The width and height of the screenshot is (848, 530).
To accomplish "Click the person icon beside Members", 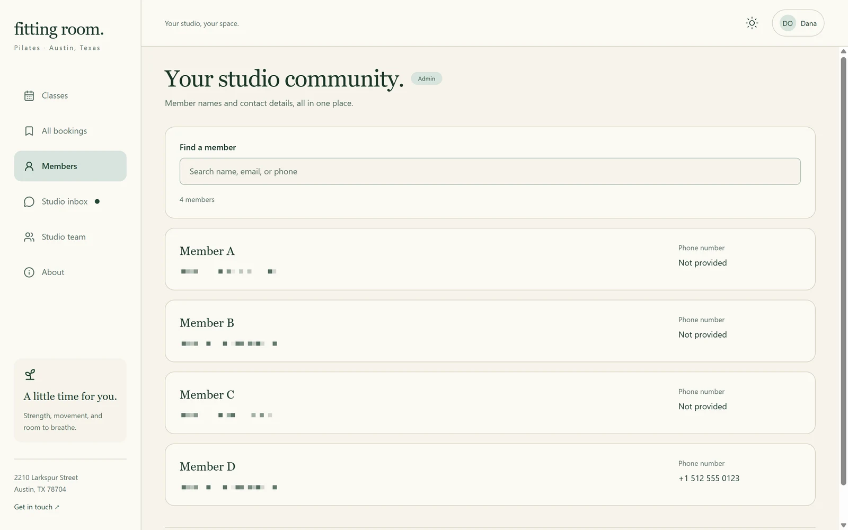I will pos(29,166).
